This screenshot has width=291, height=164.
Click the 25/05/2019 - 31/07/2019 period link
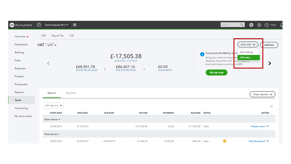coord(126,61)
